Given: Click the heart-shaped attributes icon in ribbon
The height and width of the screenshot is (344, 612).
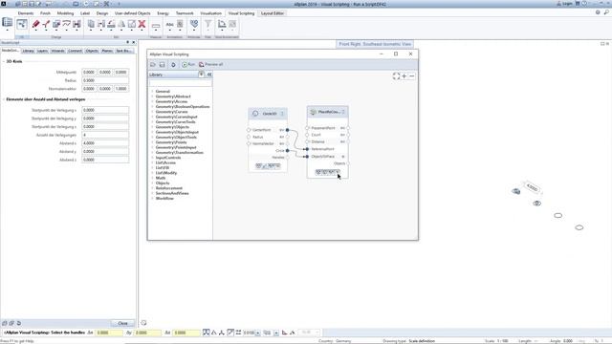Looking at the screenshot, I should point(194,24).
